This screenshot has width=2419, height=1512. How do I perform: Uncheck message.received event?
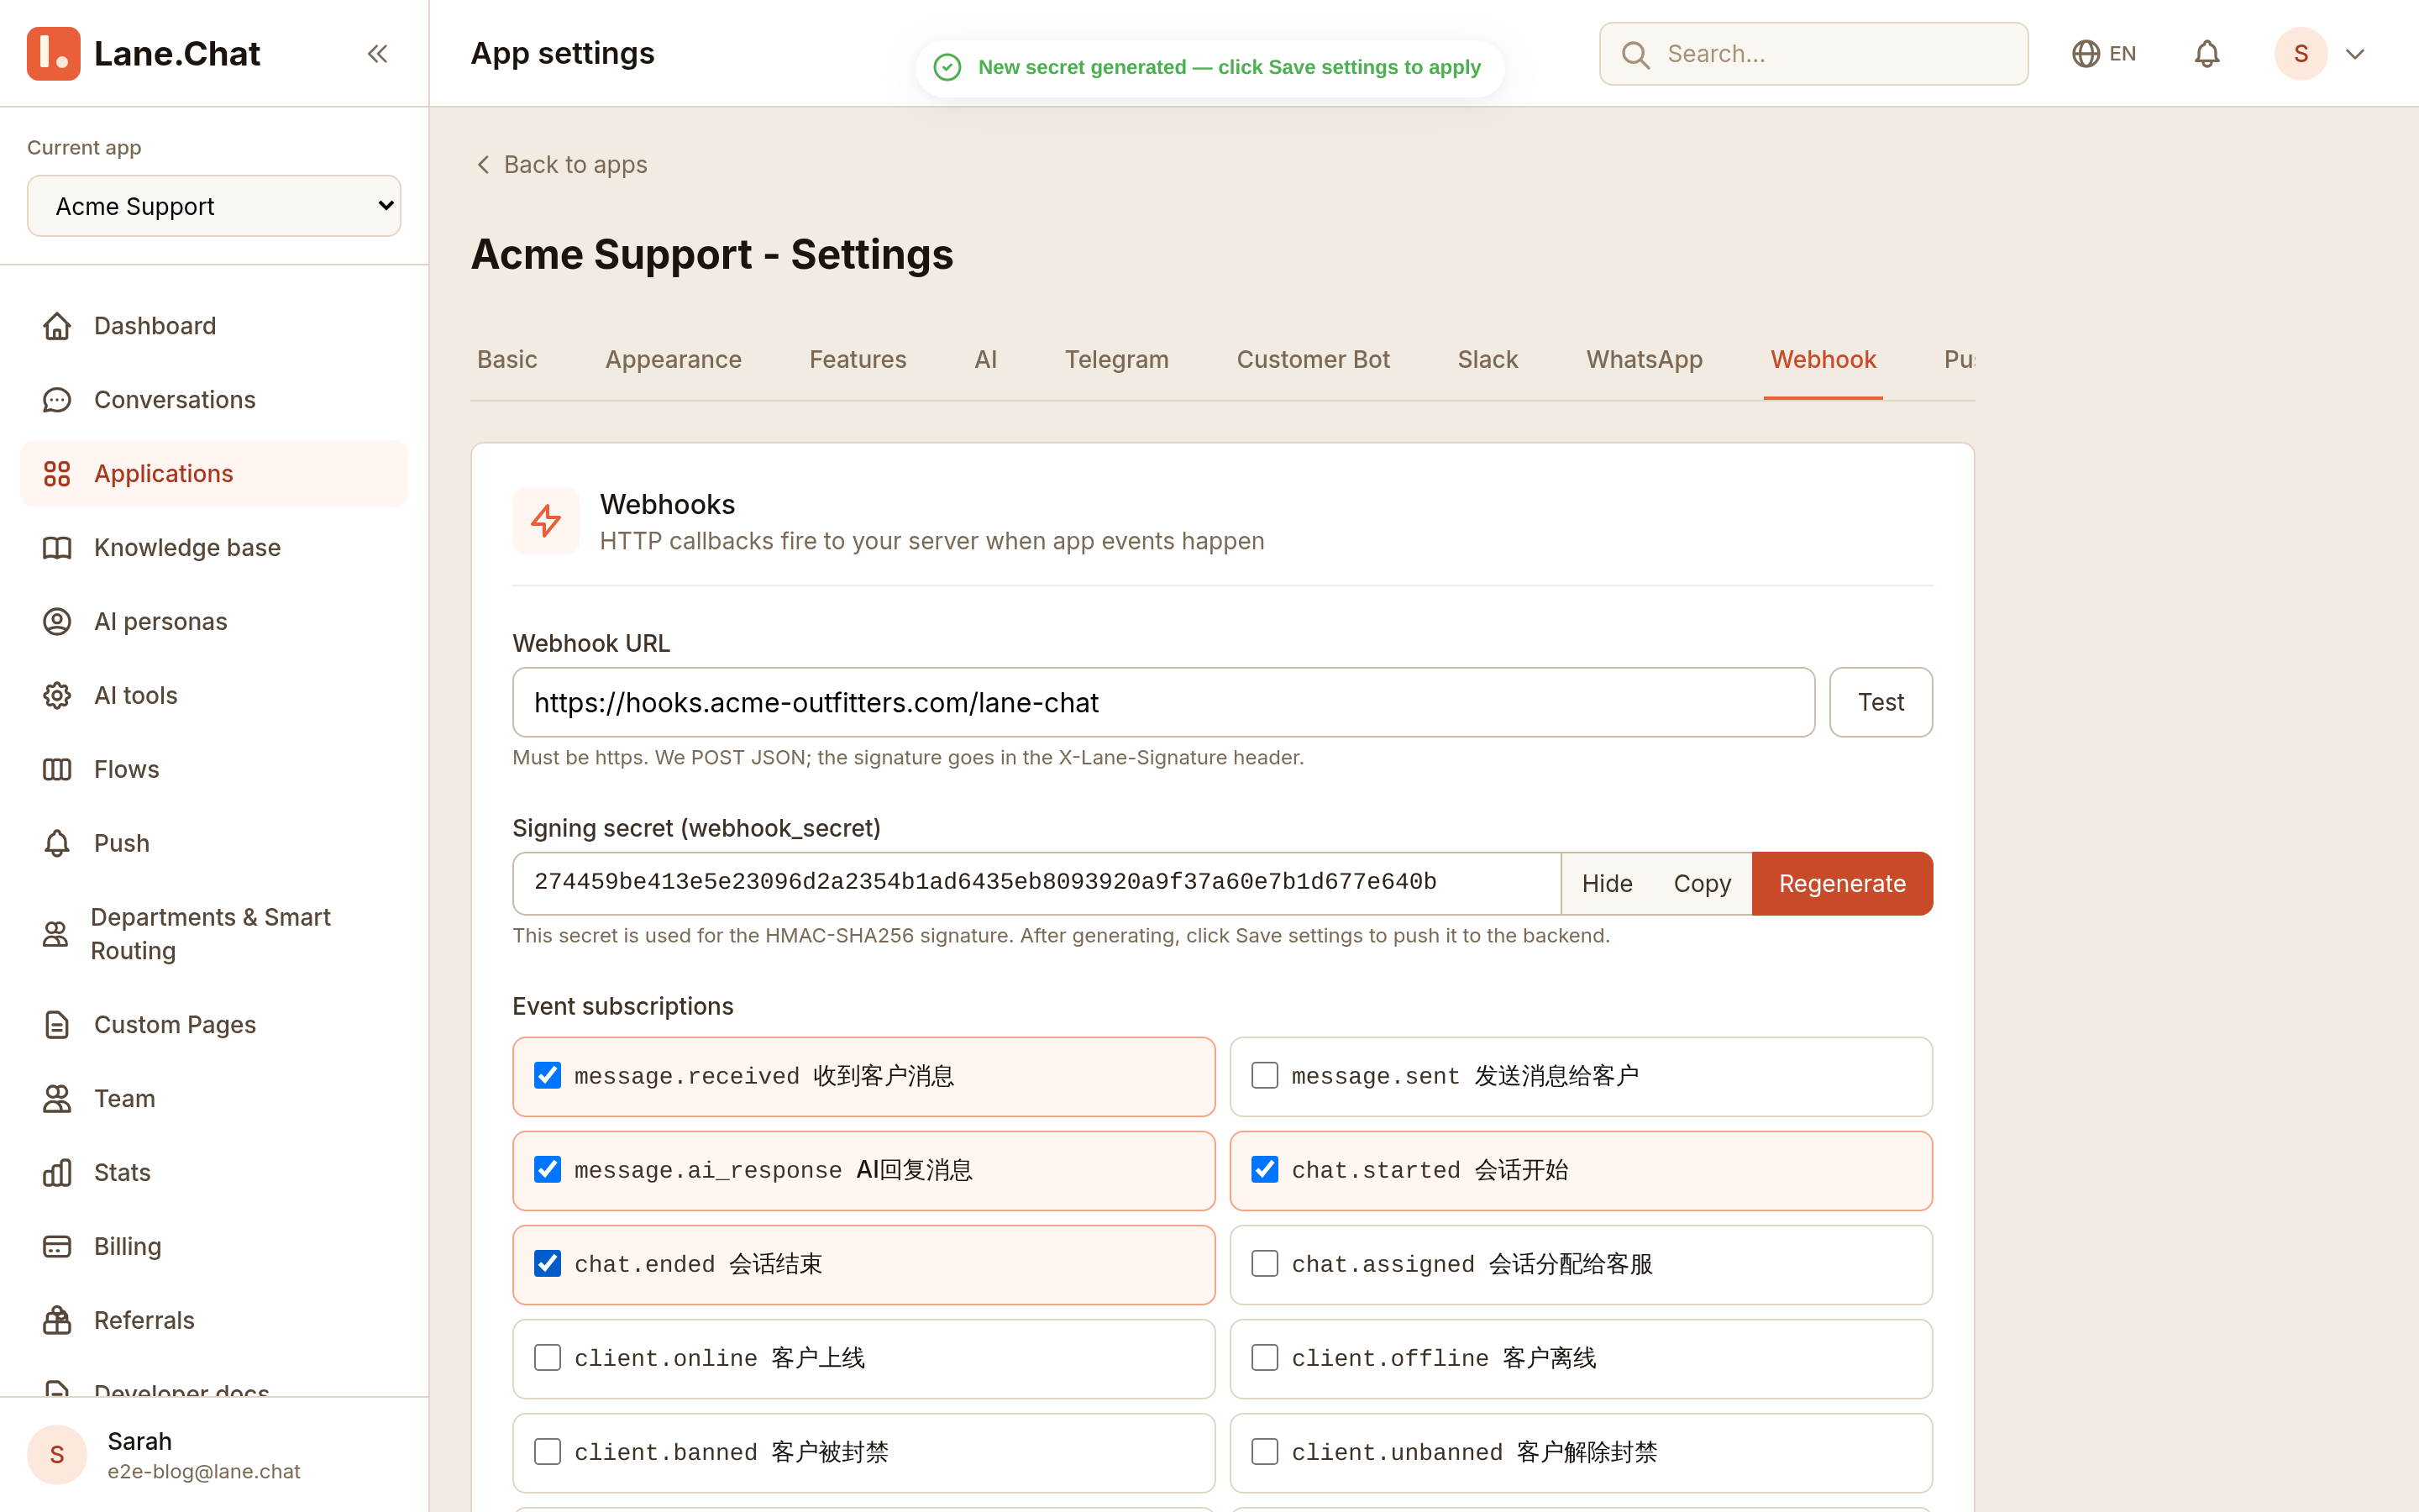[x=547, y=1076]
